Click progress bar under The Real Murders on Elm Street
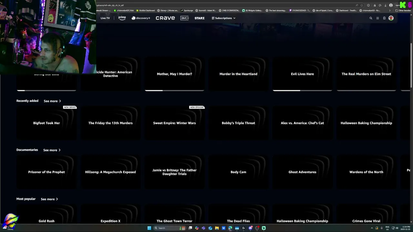413x232 pixels. click(x=366, y=91)
